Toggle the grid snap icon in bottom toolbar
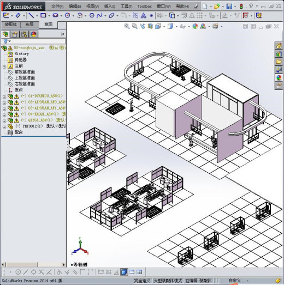 (x=108, y=272)
